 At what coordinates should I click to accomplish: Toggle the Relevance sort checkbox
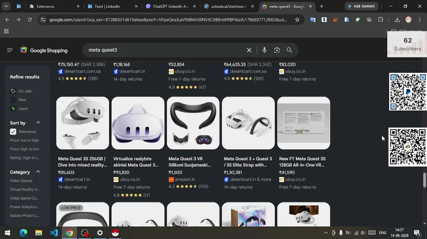click(x=13, y=132)
